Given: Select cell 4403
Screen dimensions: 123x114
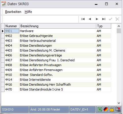Looking at the screenshot, I should (12, 41).
